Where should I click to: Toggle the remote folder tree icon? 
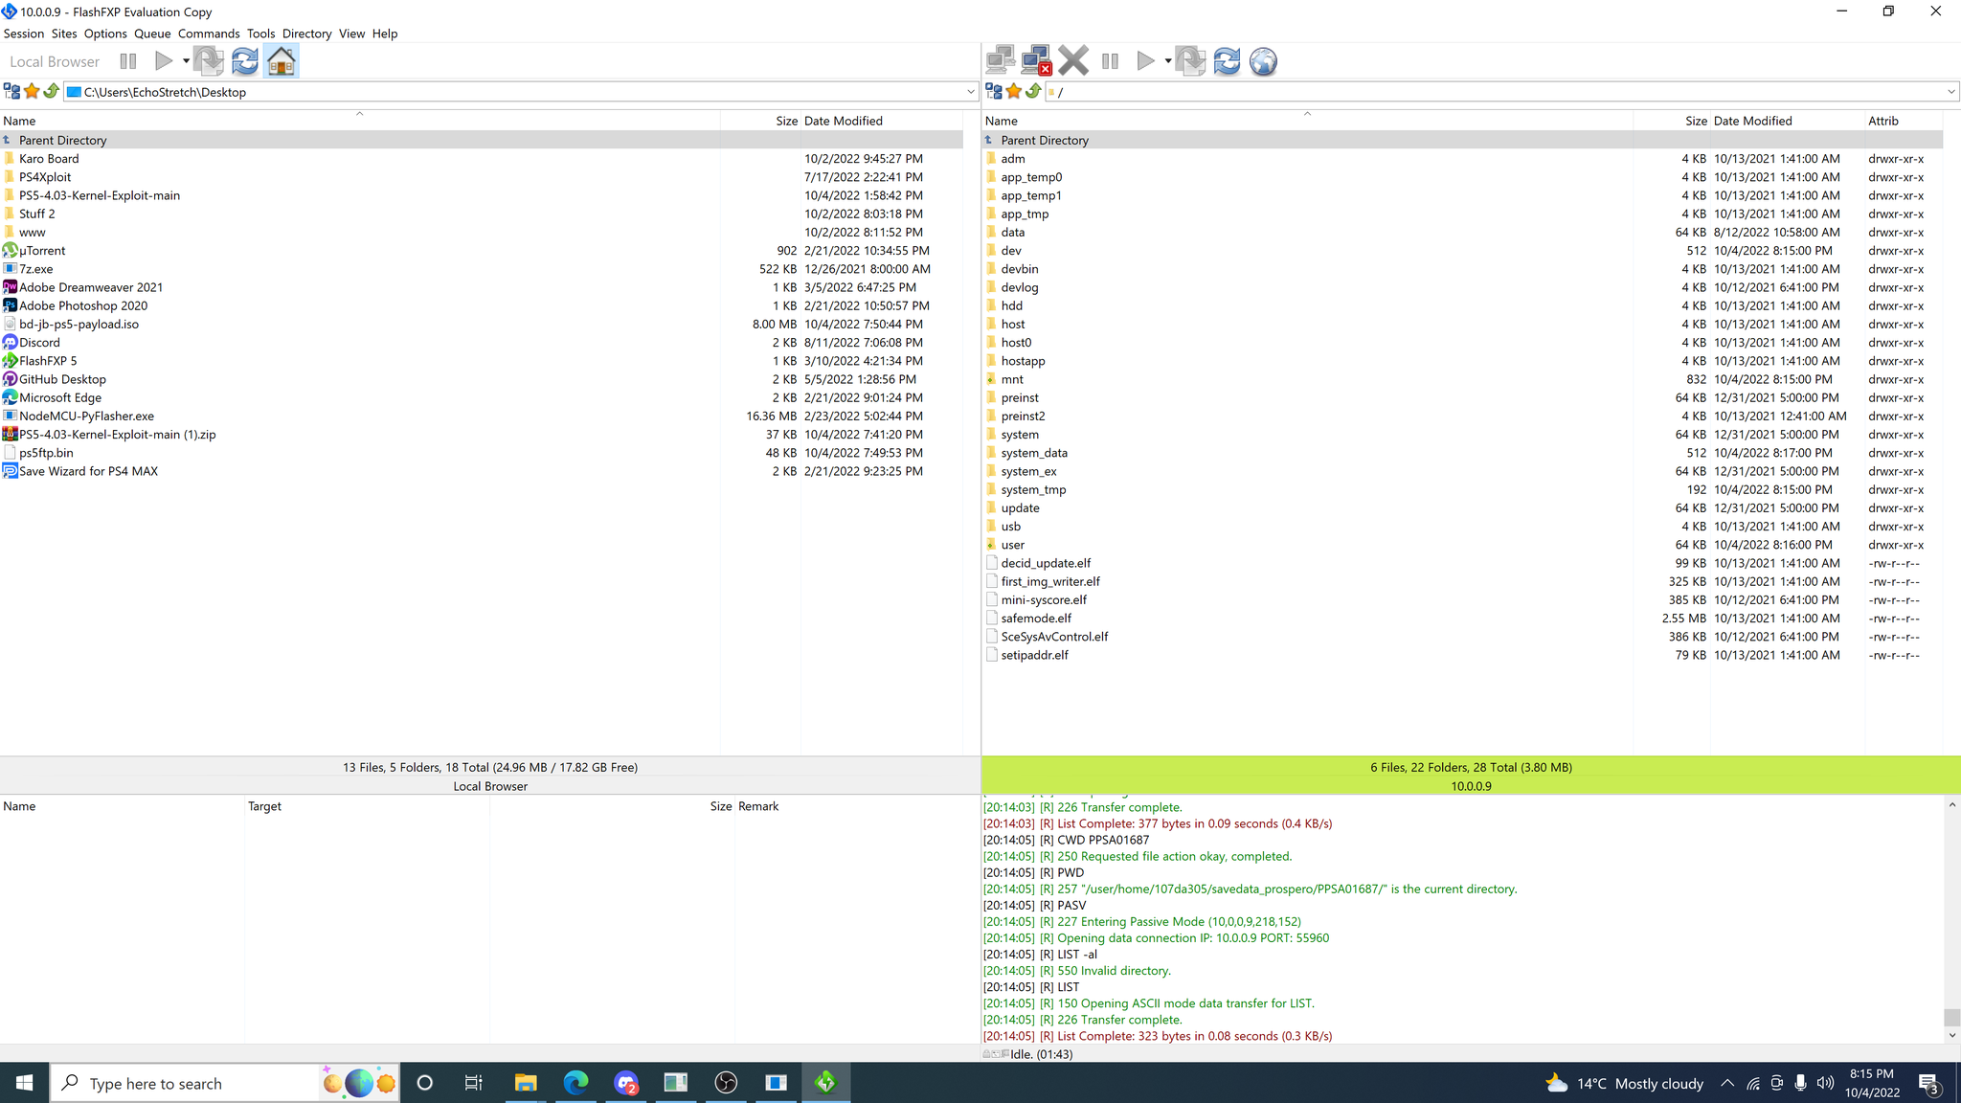click(x=994, y=92)
